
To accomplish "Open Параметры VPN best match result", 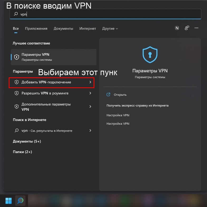I will [54, 57].
